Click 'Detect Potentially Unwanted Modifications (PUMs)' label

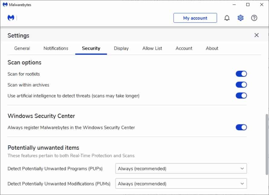(x=59, y=184)
